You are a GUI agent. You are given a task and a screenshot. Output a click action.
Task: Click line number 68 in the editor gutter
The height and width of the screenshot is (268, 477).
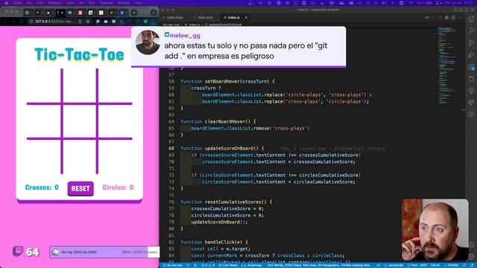tap(171, 148)
